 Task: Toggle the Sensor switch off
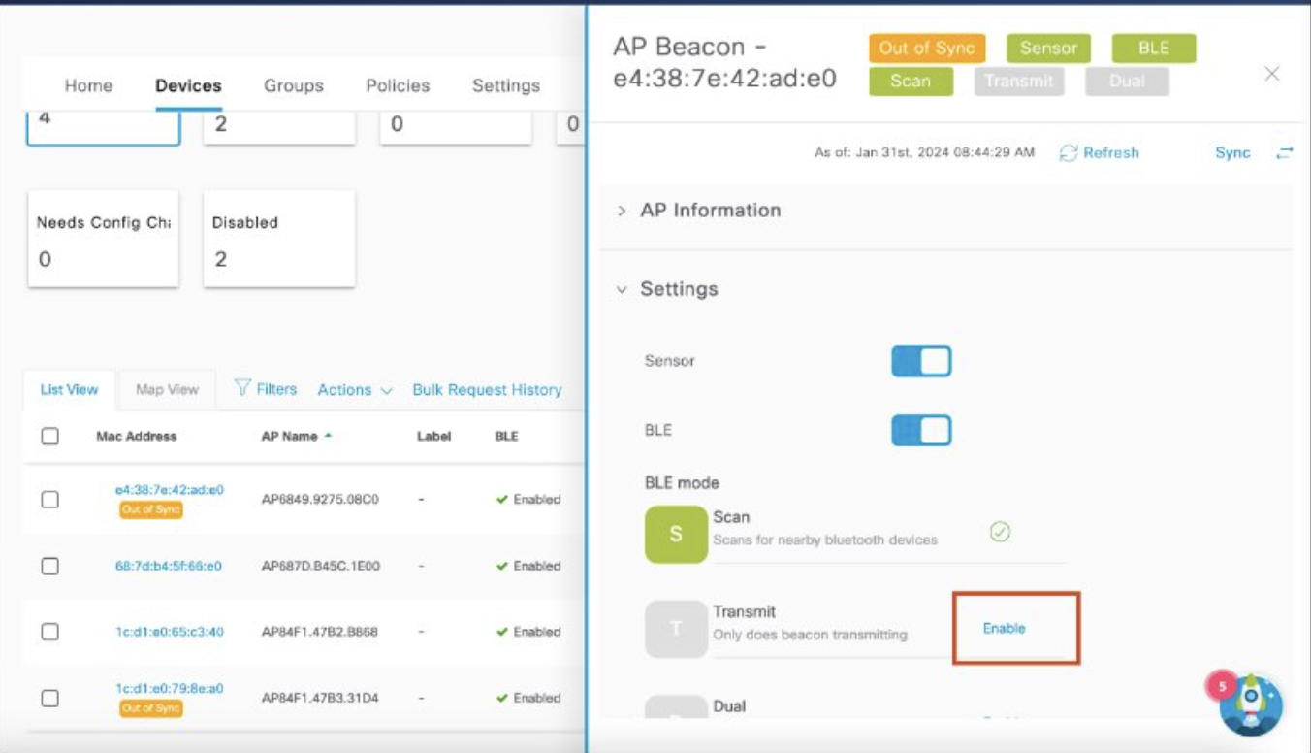pos(921,361)
